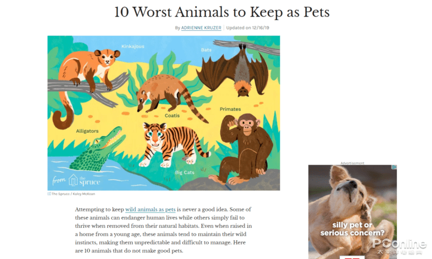Click the "The Spruce / Kaley McKean" credit
432x259 pixels.
pos(73,194)
